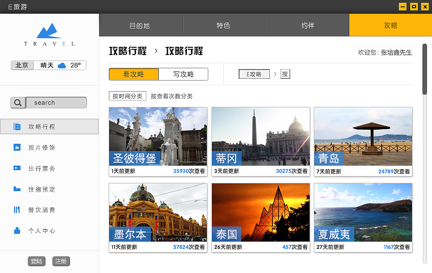Click the magnifying glass search icon
Screen dimensions: 432x273
pos(18,102)
